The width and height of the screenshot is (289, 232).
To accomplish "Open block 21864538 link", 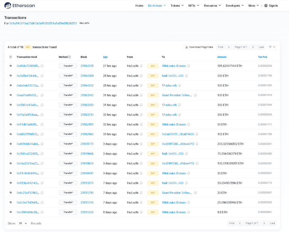I will [87, 66].
